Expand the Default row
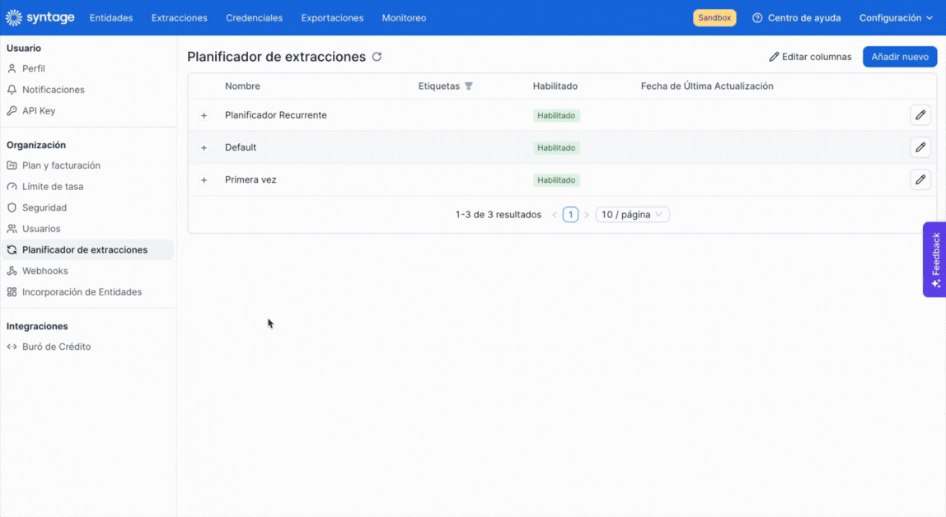Screen dimensions: 946x517 [x=204, y=148]
